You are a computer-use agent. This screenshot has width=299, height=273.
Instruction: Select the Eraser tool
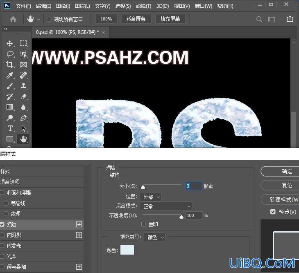(23, 96)
